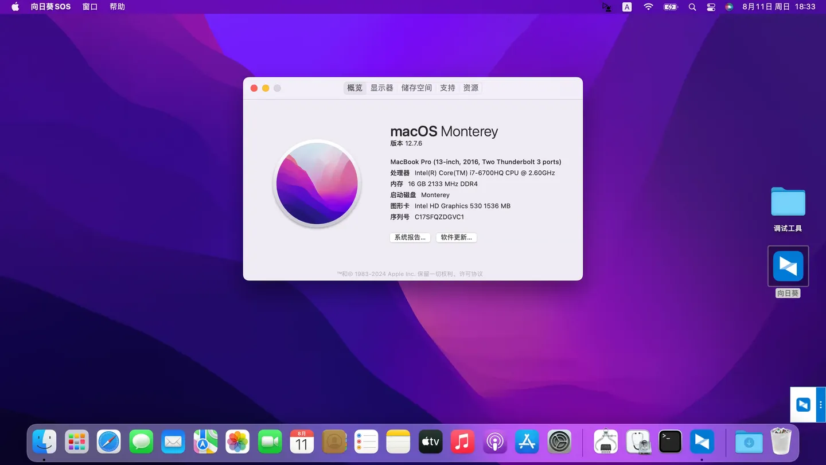
Task: Launch Terminal from the Dock
Action: (670, 441)
